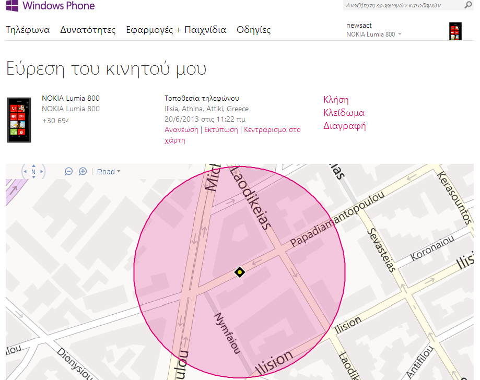Zoom out the map

click(68, 171)
